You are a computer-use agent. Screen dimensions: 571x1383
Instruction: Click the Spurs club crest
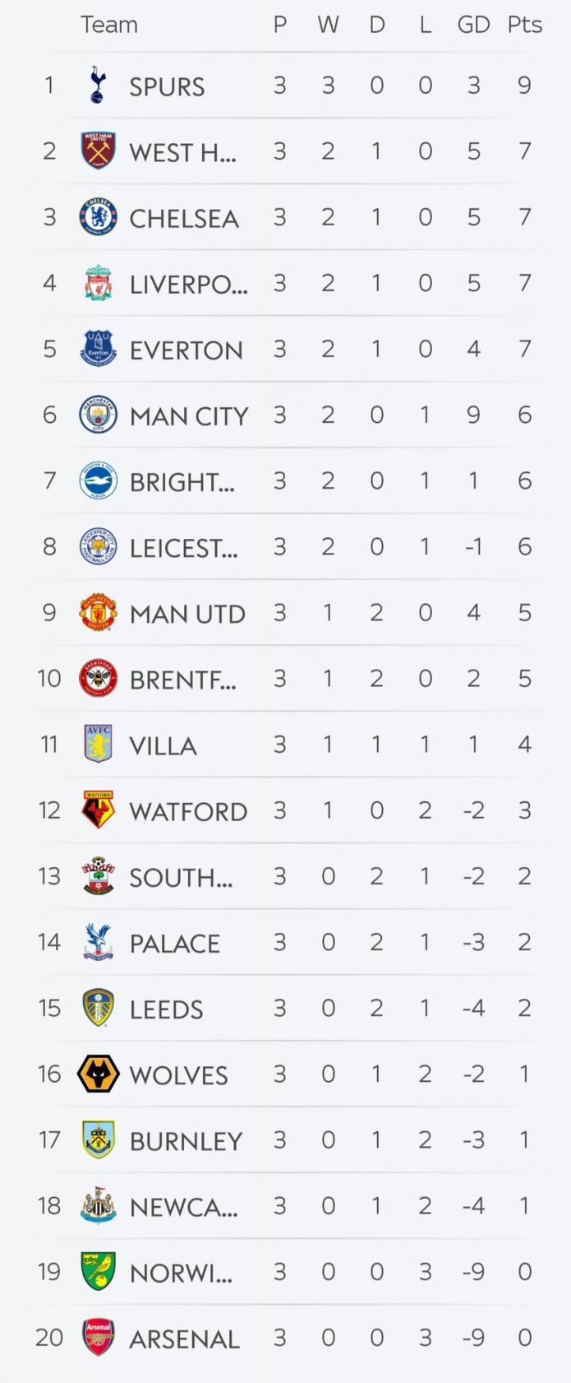98,86
